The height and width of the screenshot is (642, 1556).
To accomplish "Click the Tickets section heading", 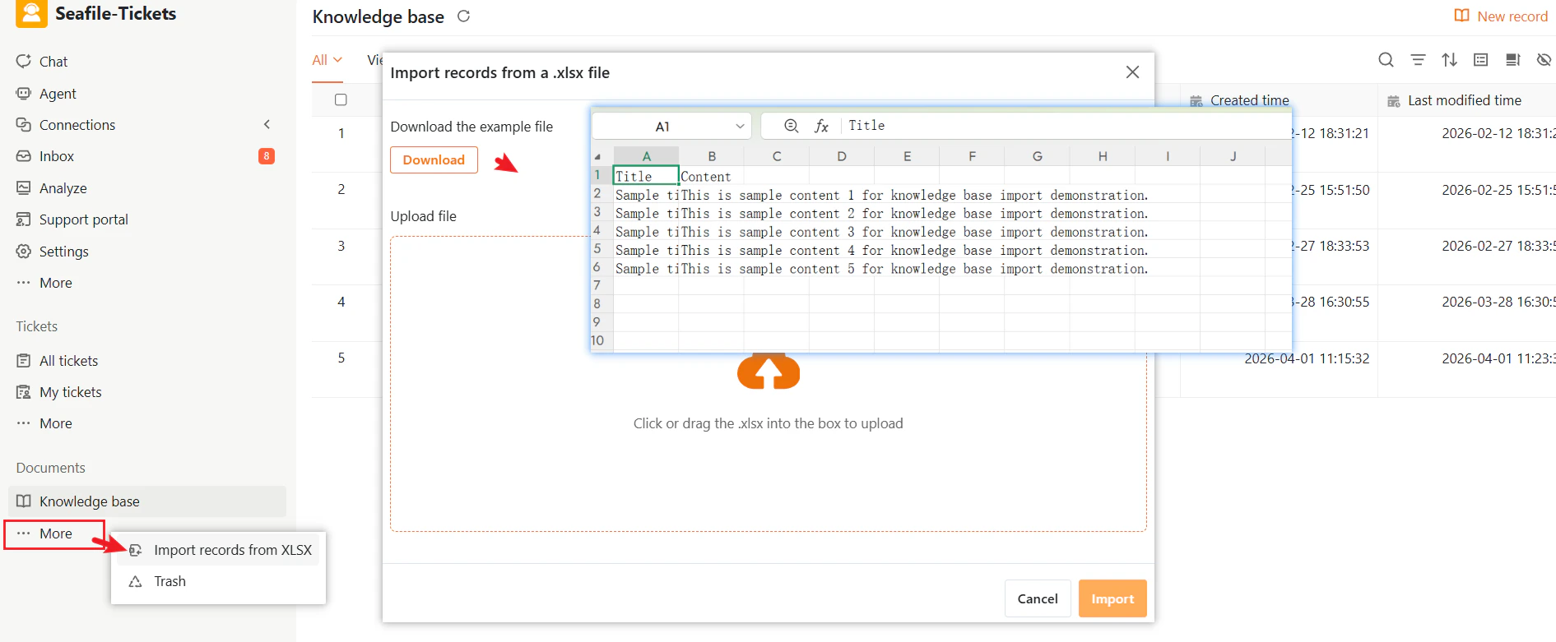I will [x=37, y=326].
